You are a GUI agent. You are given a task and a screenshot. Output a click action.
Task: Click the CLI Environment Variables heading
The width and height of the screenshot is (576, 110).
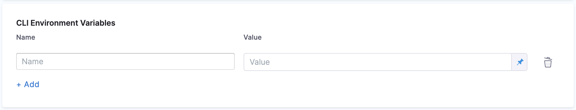(66, 23)
